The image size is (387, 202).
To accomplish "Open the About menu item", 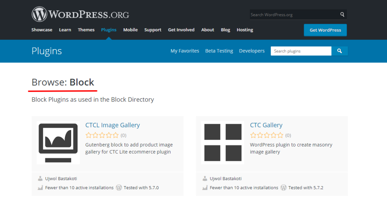I will 207,30.
